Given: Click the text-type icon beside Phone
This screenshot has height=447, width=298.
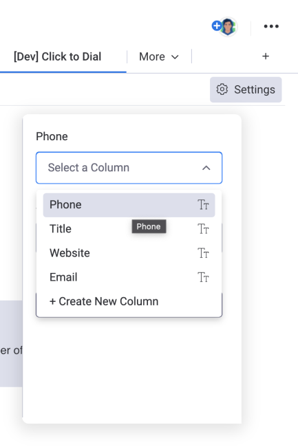Looking at the screenshot, I should click(203, 205).
